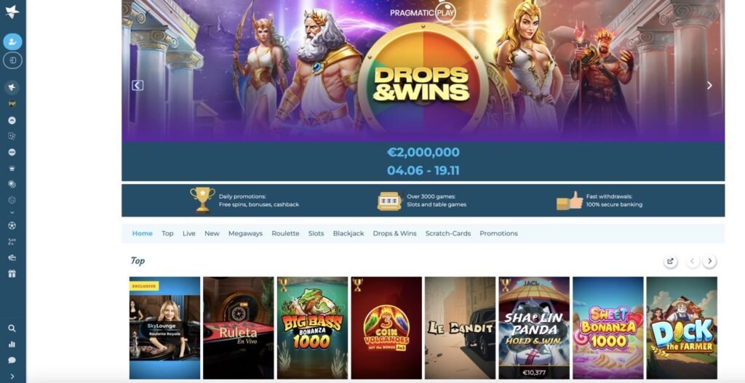Image resolution: width=745 pixels, height=383 pixels.
Task: Show next Top games arrow
Action: (x=710, y=261)
